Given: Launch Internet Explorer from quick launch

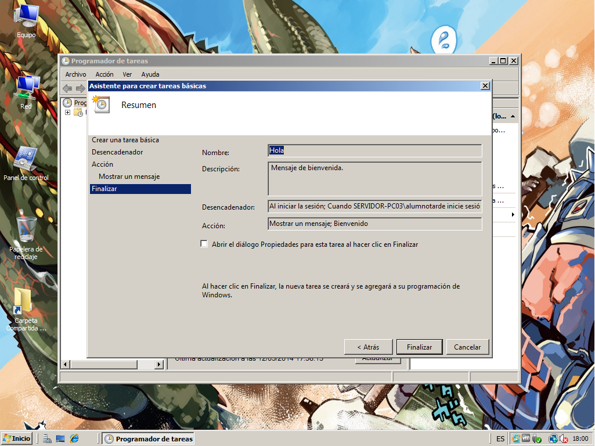Looking at the screenshot, I should (74, 439).
